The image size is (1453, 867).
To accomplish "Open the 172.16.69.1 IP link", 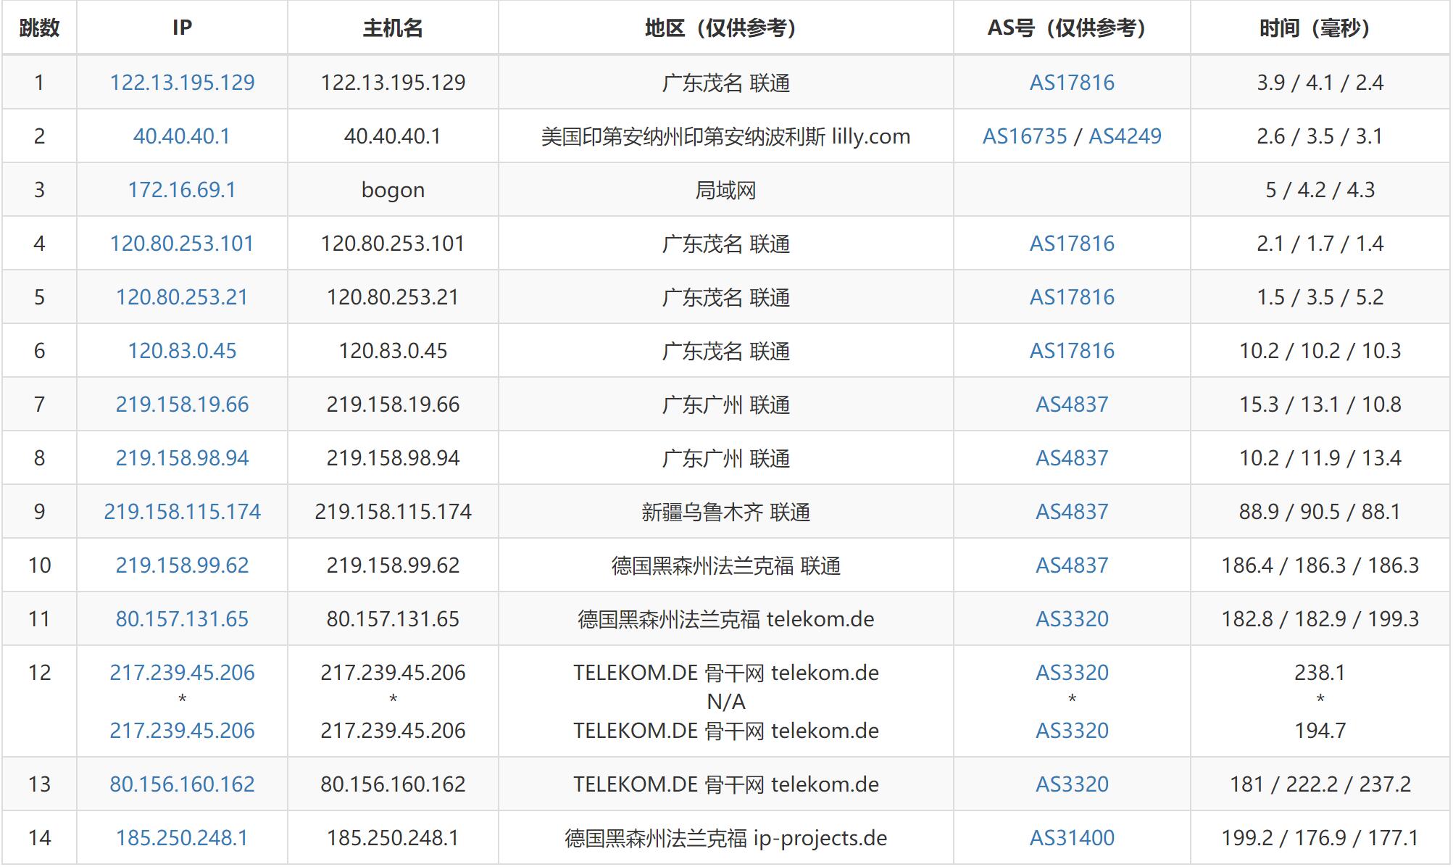I will pyautogui.click(x=182, y=190).
